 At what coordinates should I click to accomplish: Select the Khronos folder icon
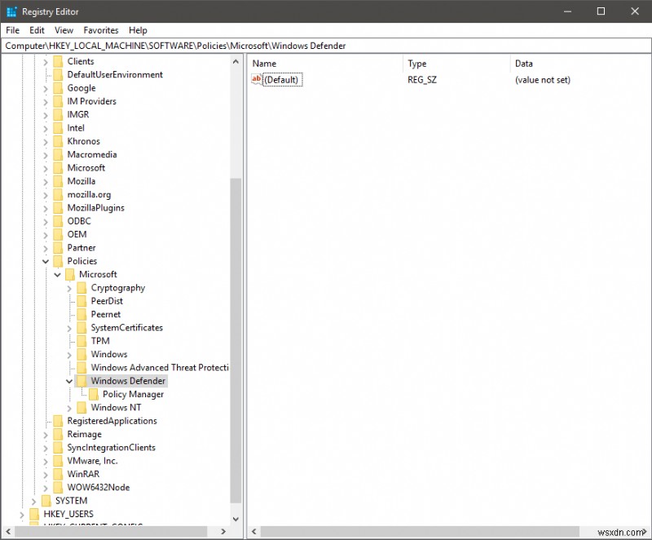58,141
